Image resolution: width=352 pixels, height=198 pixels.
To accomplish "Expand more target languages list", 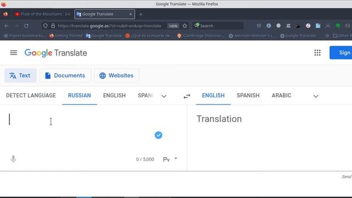I will [316, 96].
